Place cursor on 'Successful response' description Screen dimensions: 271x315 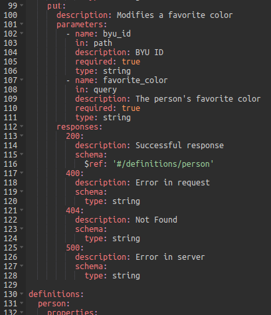tap(179, 146)
